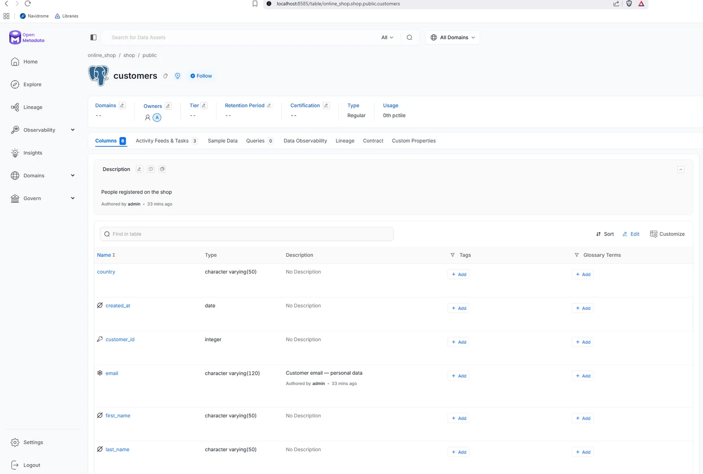Sort columns by Name header
703x474 pixels.
tap(106, 255)
